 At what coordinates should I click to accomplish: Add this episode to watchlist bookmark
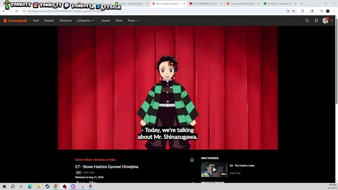coord(192,160)
